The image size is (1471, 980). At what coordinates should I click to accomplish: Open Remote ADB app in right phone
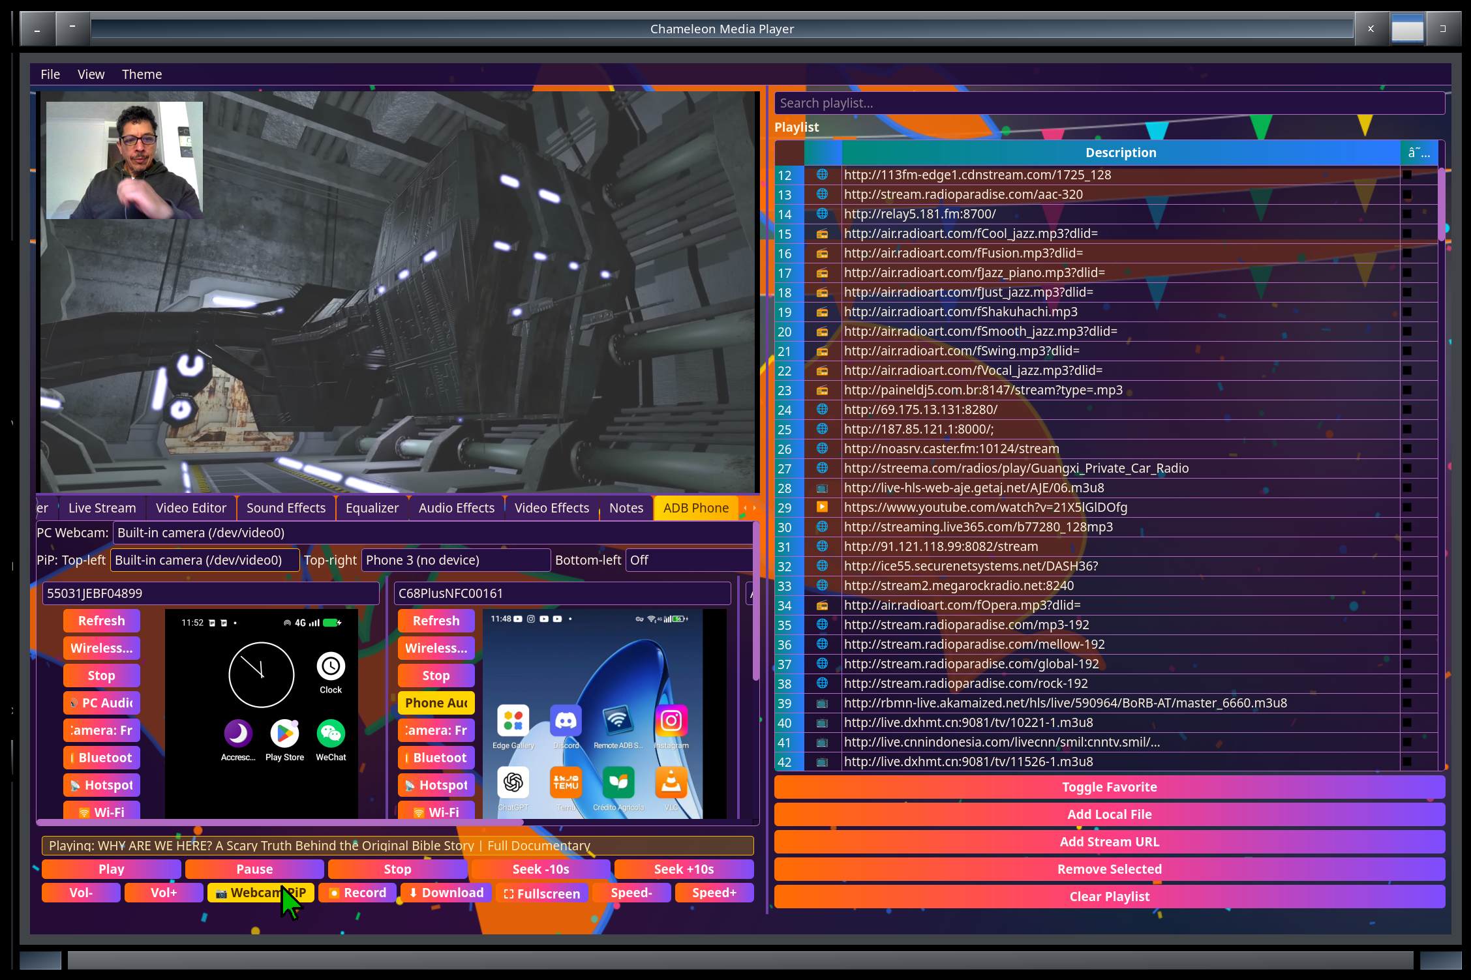[618, 720]
